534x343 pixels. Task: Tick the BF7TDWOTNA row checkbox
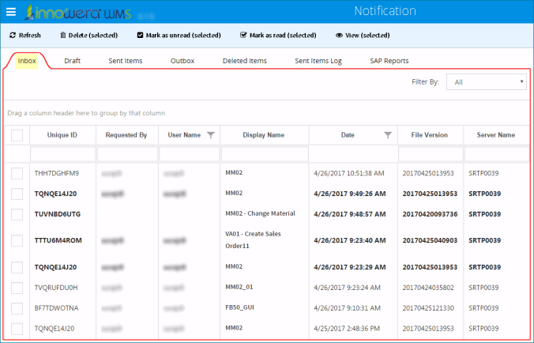(17, 308)
